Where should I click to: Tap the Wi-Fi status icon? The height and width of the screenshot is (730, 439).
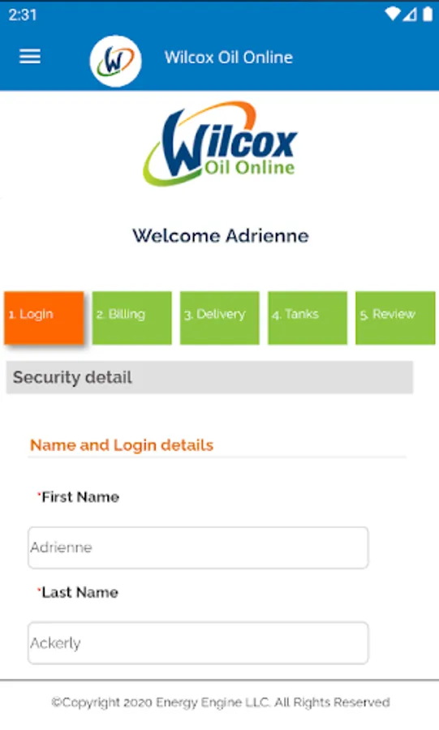392,15
